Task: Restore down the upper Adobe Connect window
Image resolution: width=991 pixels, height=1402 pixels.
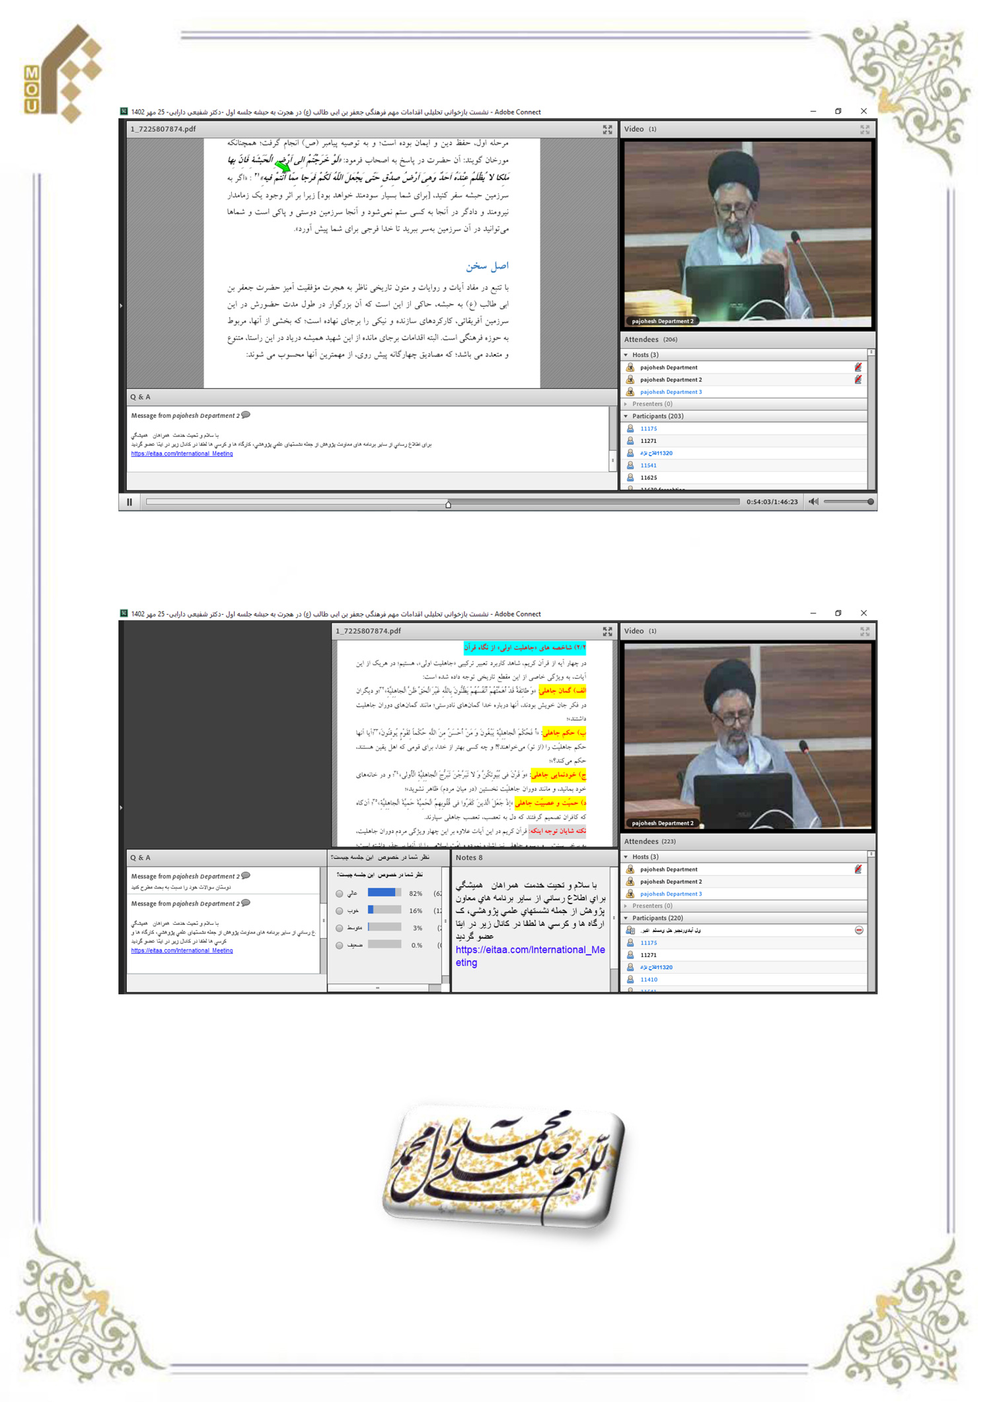Action: pos(838,111)
